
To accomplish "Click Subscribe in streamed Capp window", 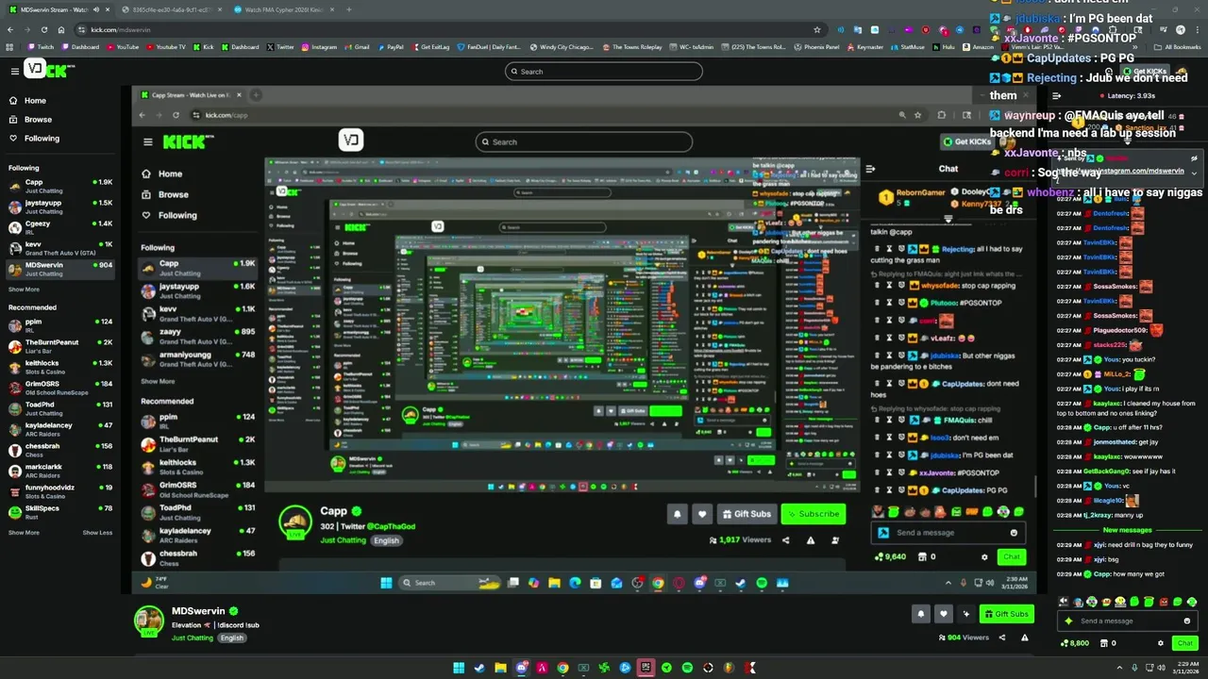I will click(813, 514).
